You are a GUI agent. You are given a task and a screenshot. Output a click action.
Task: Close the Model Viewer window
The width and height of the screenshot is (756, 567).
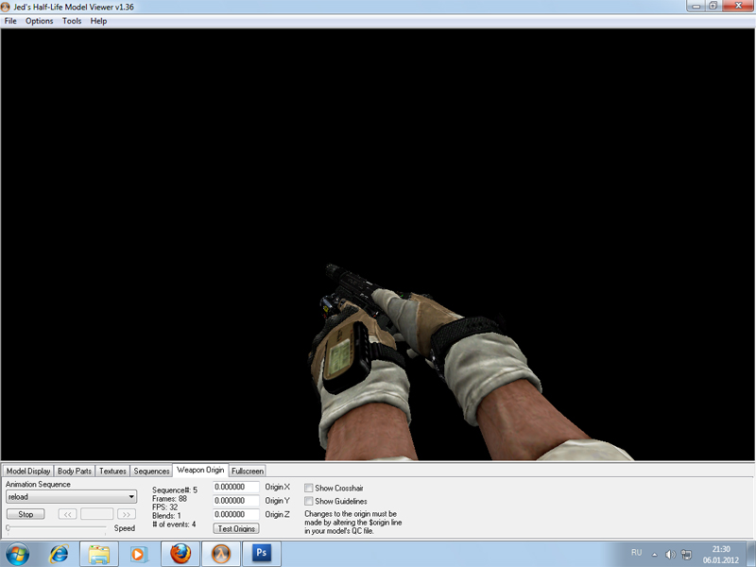tap(738, 7)
